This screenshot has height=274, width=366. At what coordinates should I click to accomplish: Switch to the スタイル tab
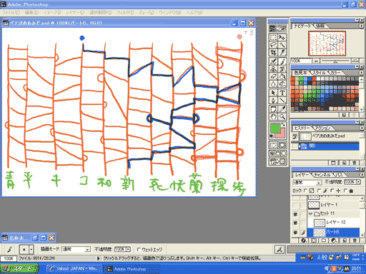(x=319, y=73)
